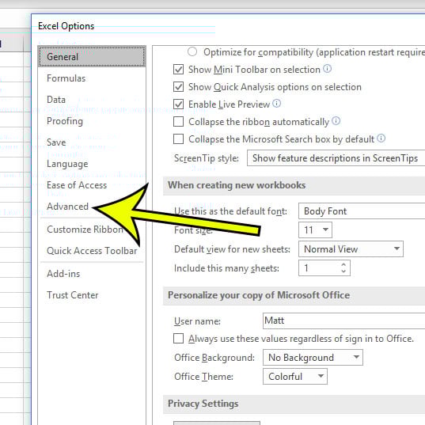Open the Save options category
Screen dimensions: 425x425
[56, 142]
